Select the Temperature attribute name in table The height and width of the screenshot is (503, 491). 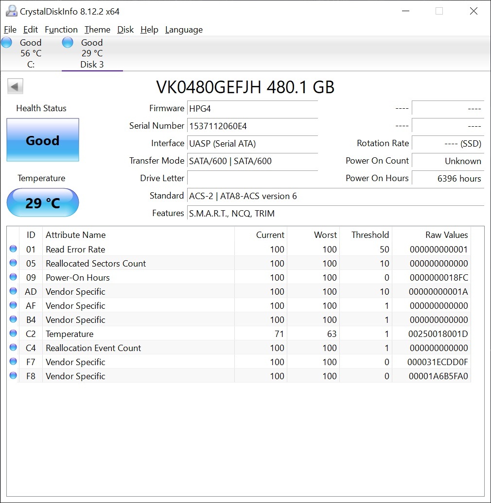70,334
